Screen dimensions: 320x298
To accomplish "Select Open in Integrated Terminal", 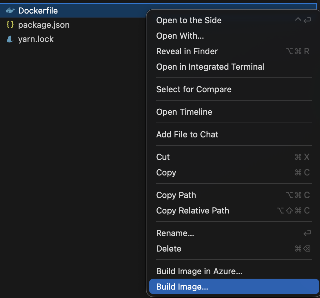I will coord(210,67).
